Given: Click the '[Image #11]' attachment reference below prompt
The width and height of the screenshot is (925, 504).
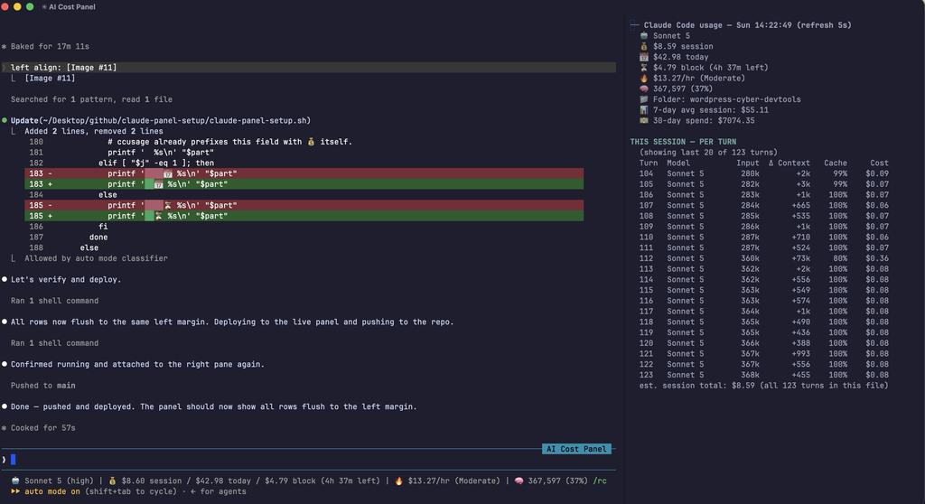Looking at the screenshot, I should pos(50,78).
